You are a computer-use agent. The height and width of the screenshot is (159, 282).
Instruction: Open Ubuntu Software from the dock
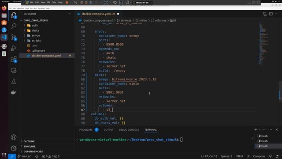4,23
